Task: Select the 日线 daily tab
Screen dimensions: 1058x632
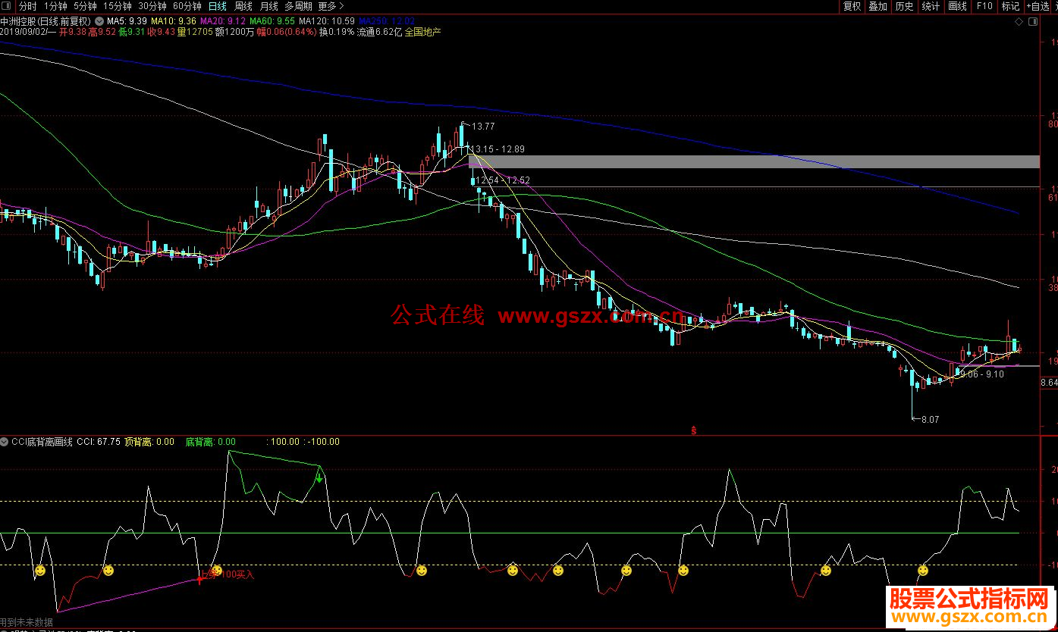Action: point(217,6)
